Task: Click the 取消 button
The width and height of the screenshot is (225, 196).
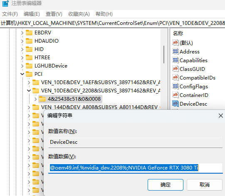Action: click(205, 185)
